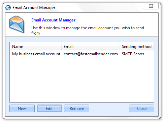Click the Sending method column header
The image size is (163, 122).
(136, 47)
